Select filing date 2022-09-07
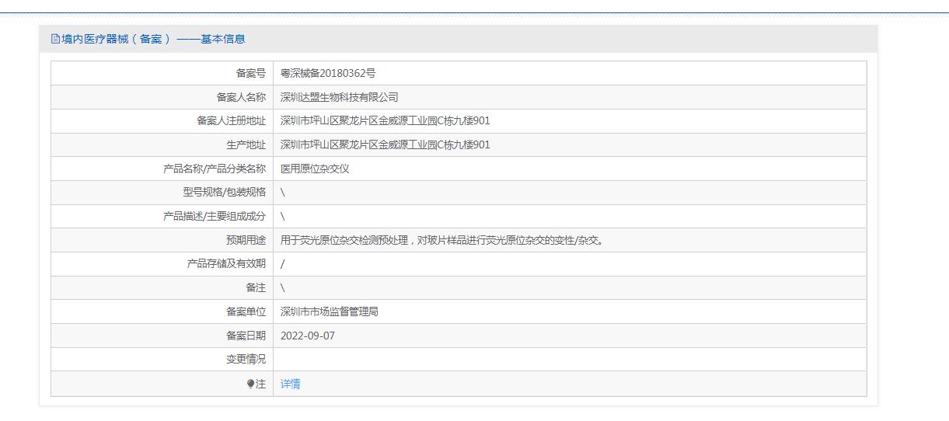The height and width of the screenshot is (421, 949). 308,336
